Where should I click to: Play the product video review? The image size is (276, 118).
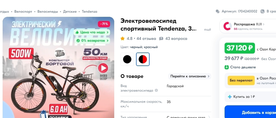pos(103,68)
